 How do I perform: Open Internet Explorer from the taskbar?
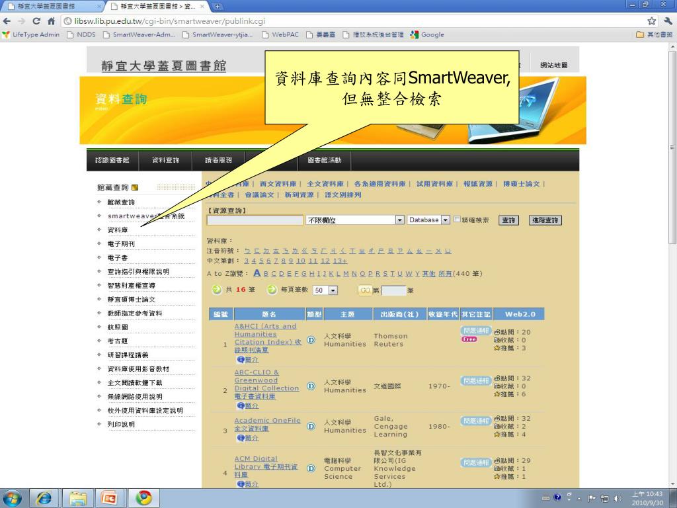coord(44,498)
